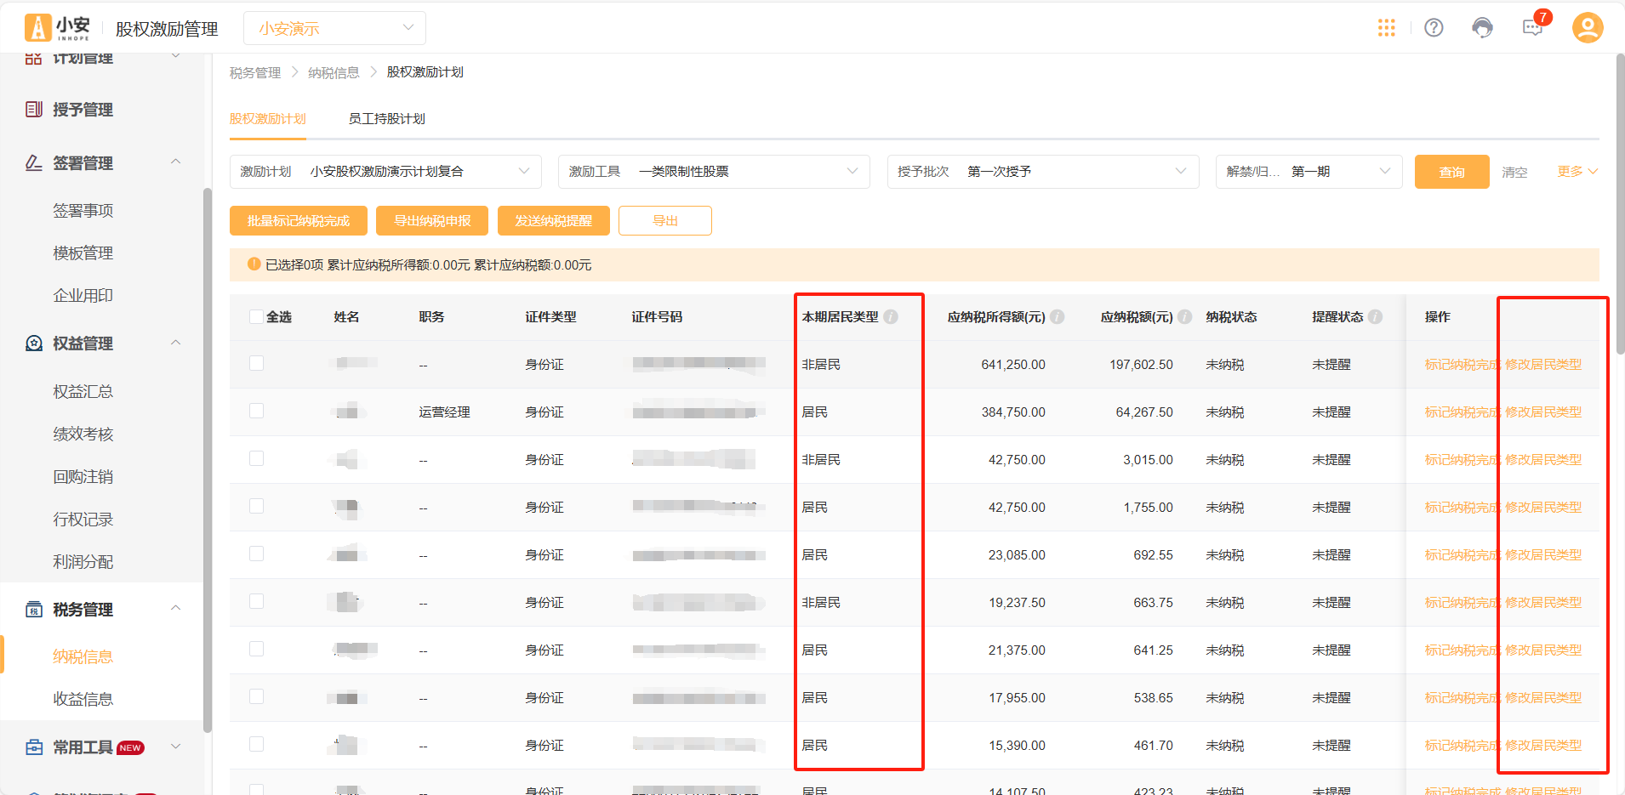Toggle the 全选 checkbox
The height and width of the screenshot is (795, 1625).
click(x=256, y=317)
